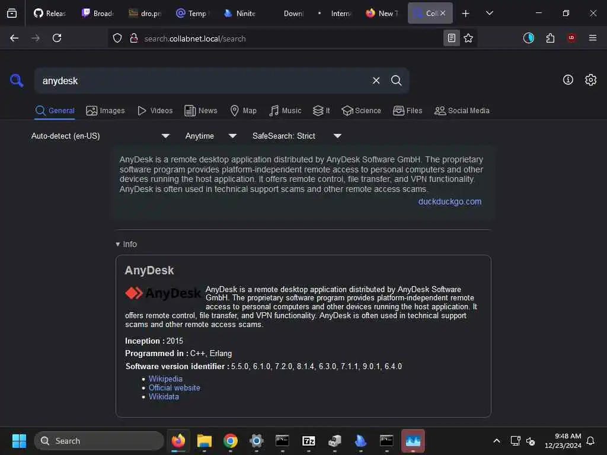Open AnyDesk Official website link
607x455 pixels.
[x=174, y=387]
